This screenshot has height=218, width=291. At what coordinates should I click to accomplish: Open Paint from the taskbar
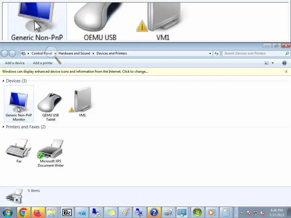[125, 212]
